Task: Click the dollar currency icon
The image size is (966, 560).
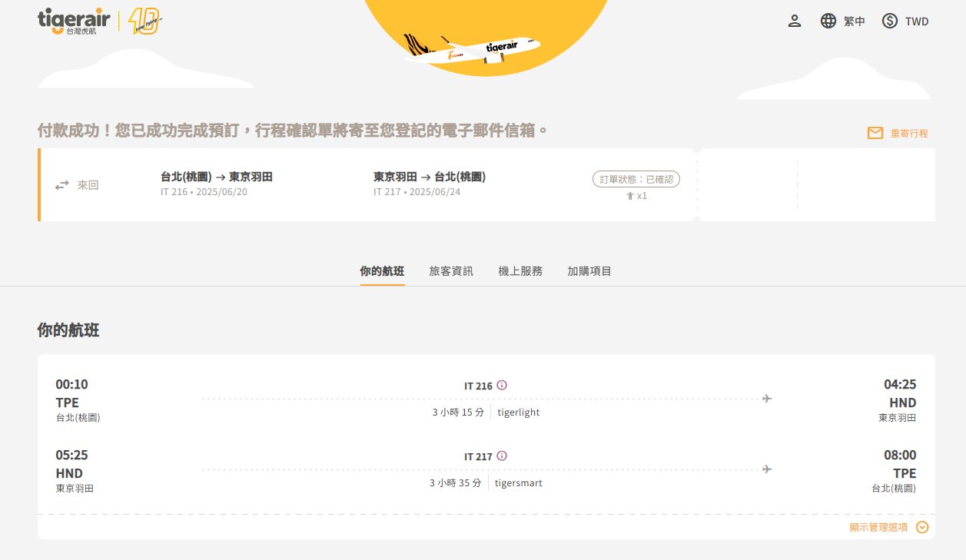Action: click(890, 22)
